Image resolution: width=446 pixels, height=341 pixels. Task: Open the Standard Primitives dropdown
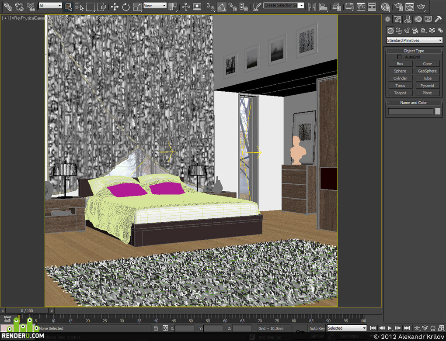(414, 40)
